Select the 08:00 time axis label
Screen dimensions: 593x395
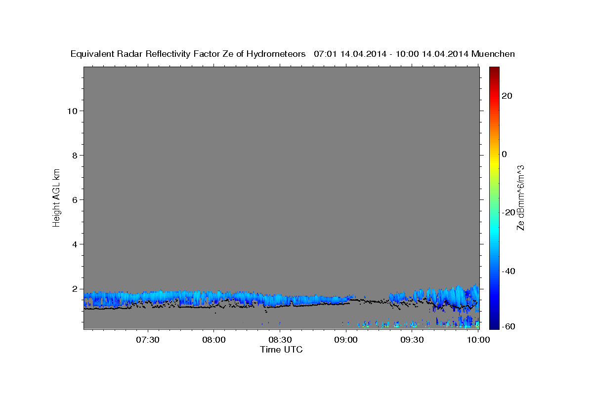[x=214, y=339]
